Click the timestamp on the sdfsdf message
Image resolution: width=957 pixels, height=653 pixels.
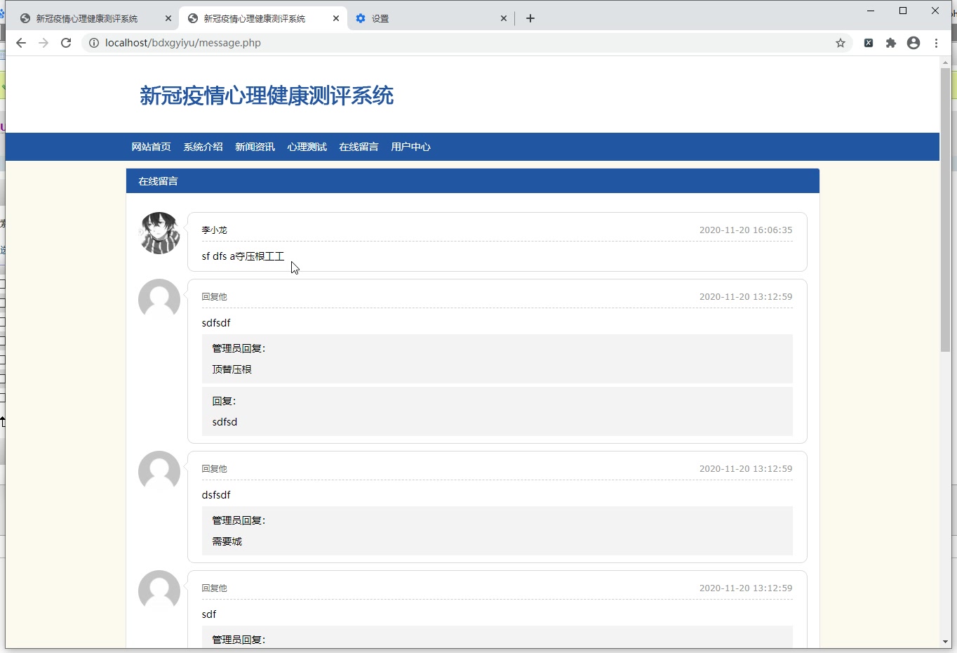tap(746, 297)
